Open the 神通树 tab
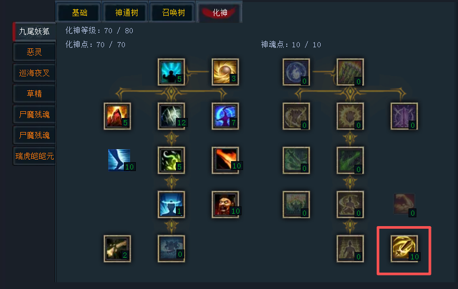Viewport: 458px width, 289px height. point(126,12)
